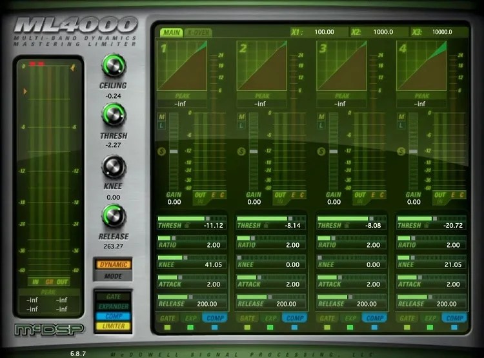Click the orange marker beside input meter
Screen dimensions: 484x358
tap(25, 92)
